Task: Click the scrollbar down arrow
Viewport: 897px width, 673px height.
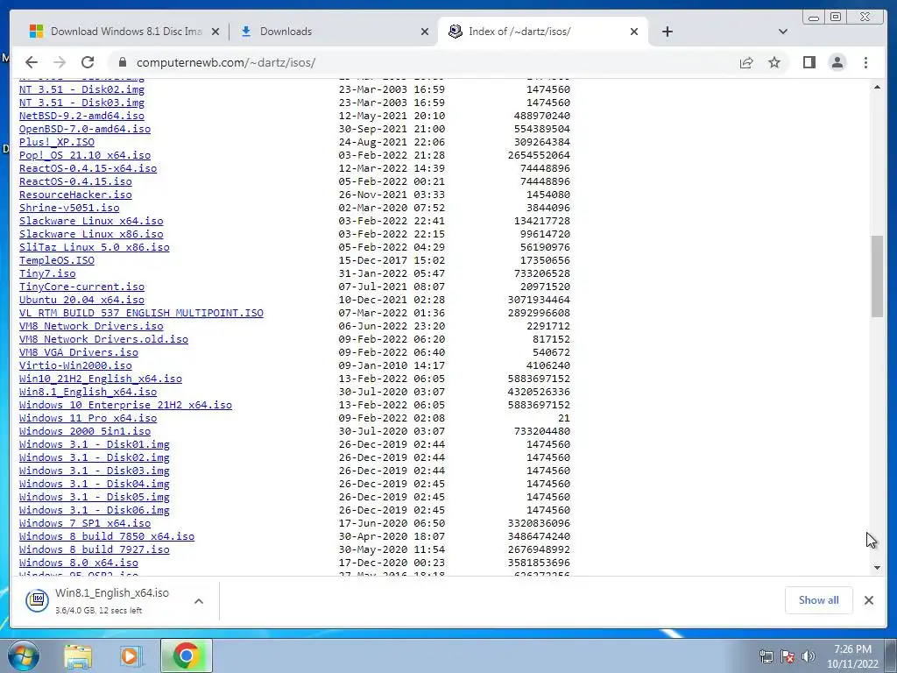Action: pos(877,568)
